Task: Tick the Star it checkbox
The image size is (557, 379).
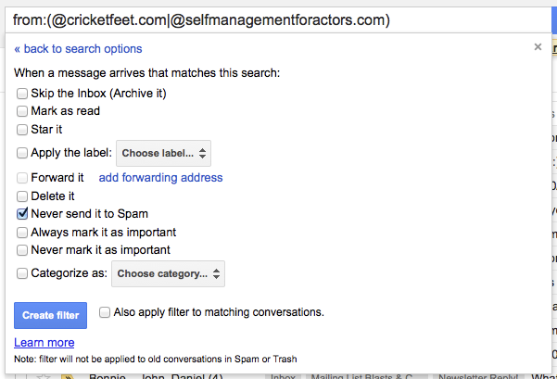Action: point(22,130)
